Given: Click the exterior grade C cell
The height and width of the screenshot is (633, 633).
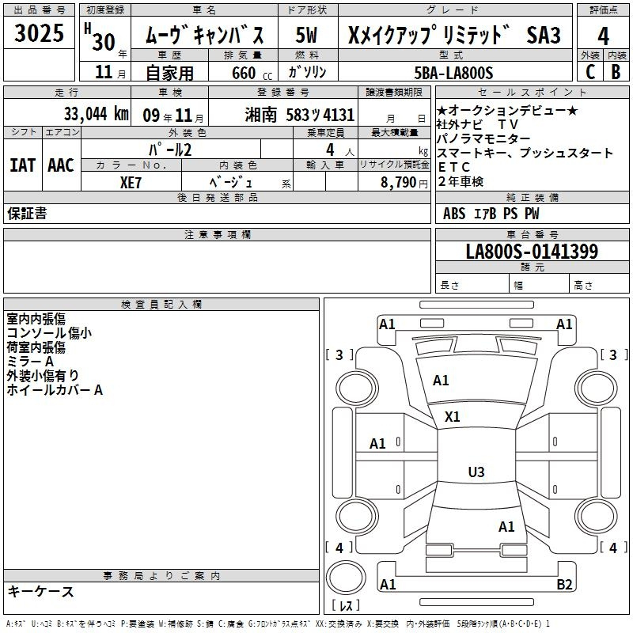Looking at the screenshot, I should (589, 72).
